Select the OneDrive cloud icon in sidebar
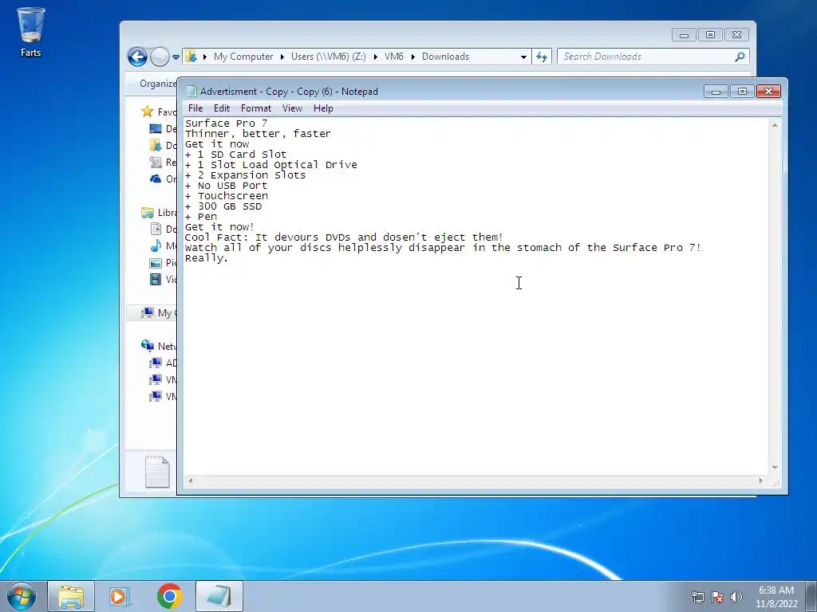The height and width of the screenshot is (612, 817). 156,179
